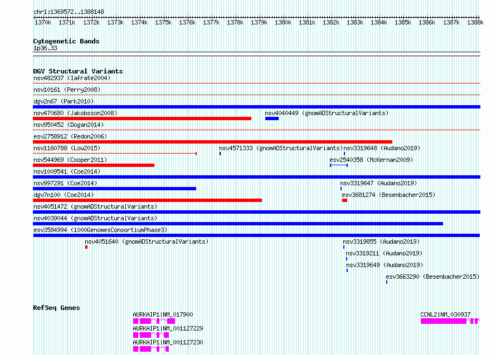Screen dimensions: 496x355
Task: Select the 1388k ruler tick label
Action: [x=475, y=22]
